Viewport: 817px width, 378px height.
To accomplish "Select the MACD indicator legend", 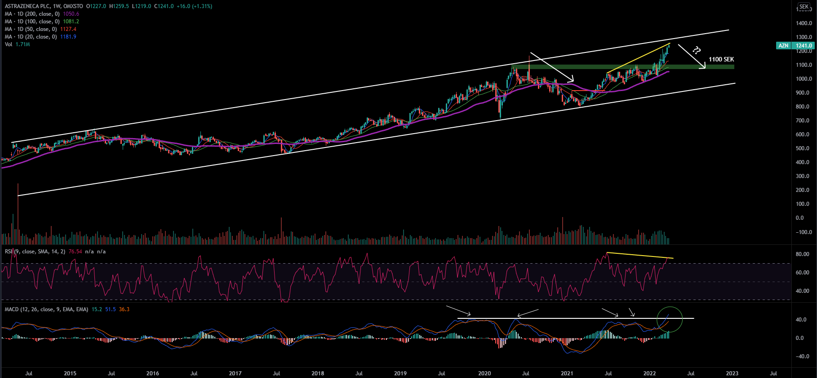I will coord(46,309).
